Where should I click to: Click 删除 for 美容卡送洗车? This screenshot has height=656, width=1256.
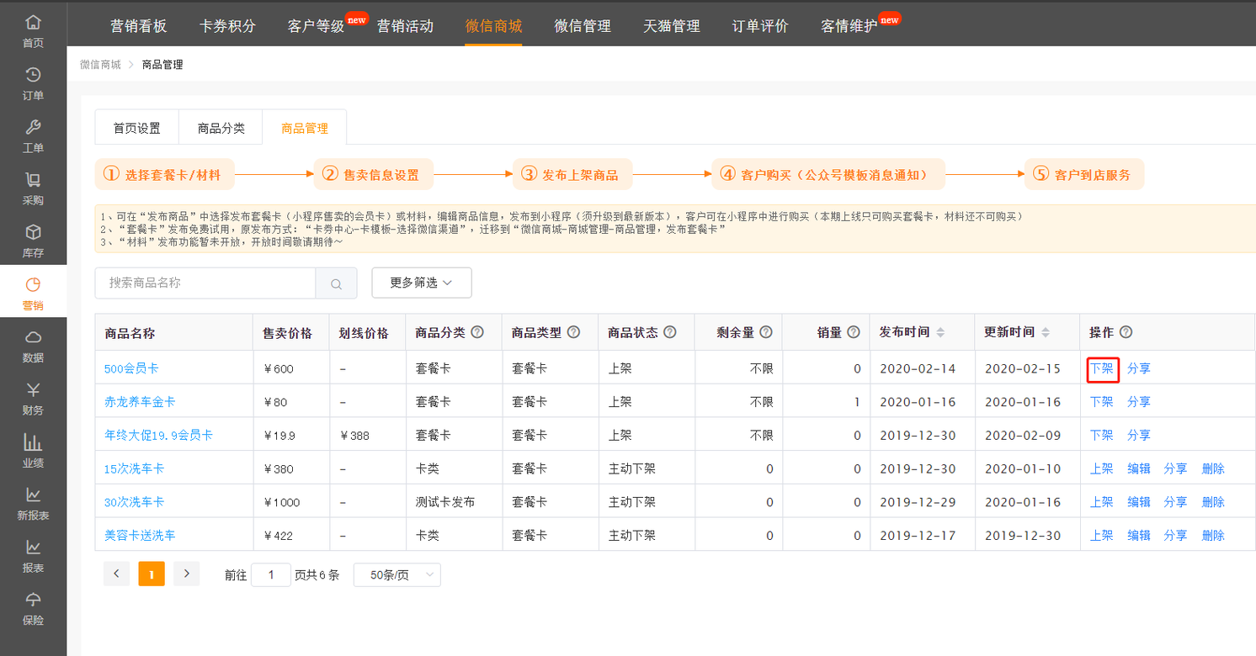click(1213, 535)
